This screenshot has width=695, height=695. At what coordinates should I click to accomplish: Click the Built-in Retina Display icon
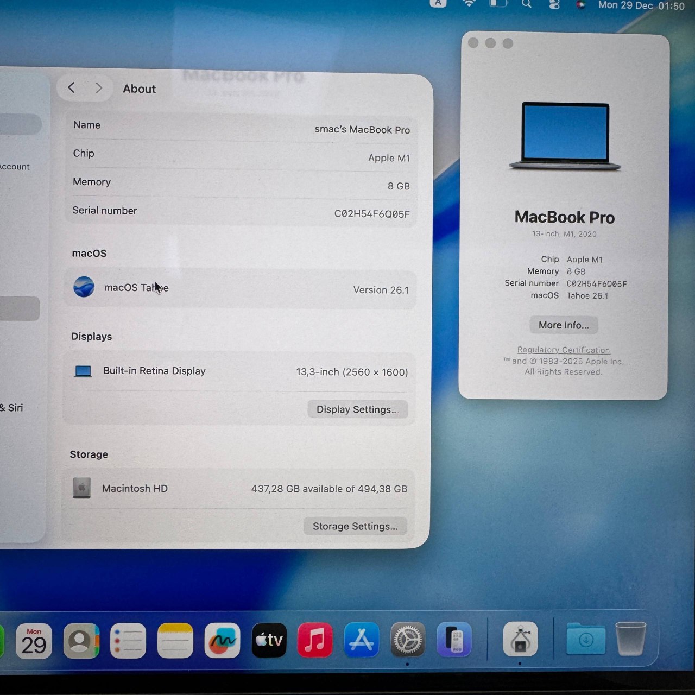pos(83,371)
